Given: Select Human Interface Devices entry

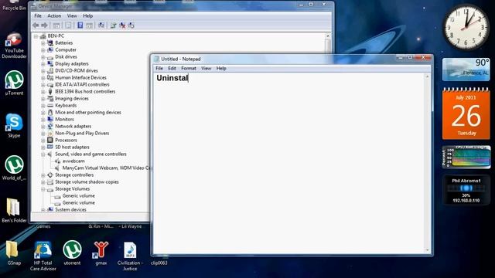Looking at the screenshot, I should click(80, 77).
